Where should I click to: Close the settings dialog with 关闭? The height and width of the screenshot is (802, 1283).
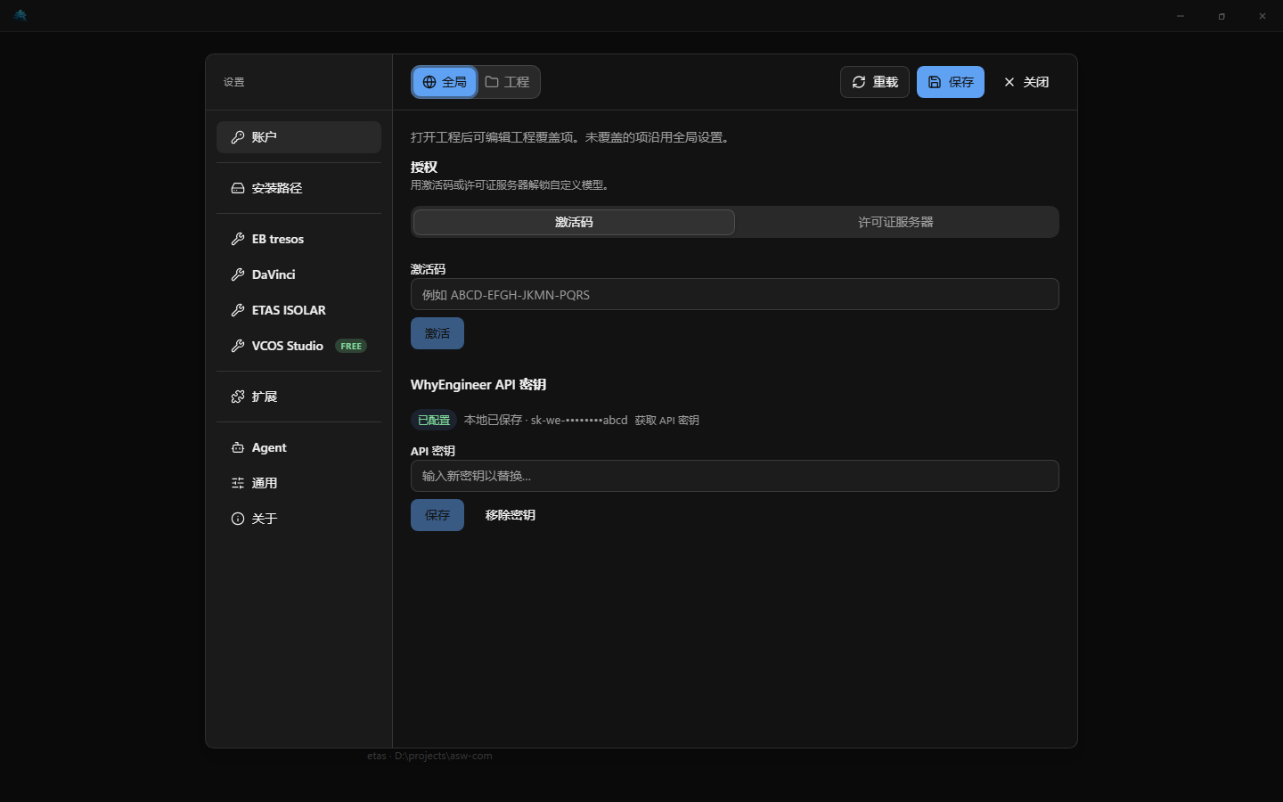(1026, 82)
